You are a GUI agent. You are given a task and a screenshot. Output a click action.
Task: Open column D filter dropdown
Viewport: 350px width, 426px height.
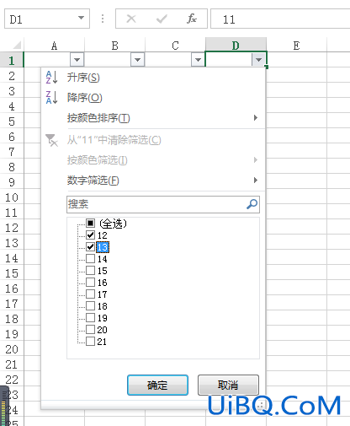(258, 60)
